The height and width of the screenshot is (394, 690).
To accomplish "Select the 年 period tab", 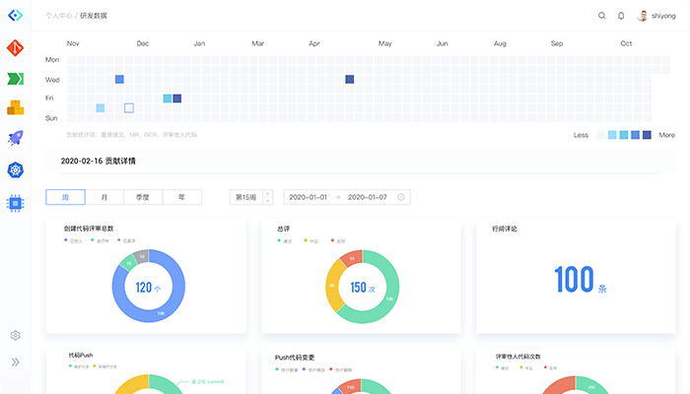I will pos(181,197).
